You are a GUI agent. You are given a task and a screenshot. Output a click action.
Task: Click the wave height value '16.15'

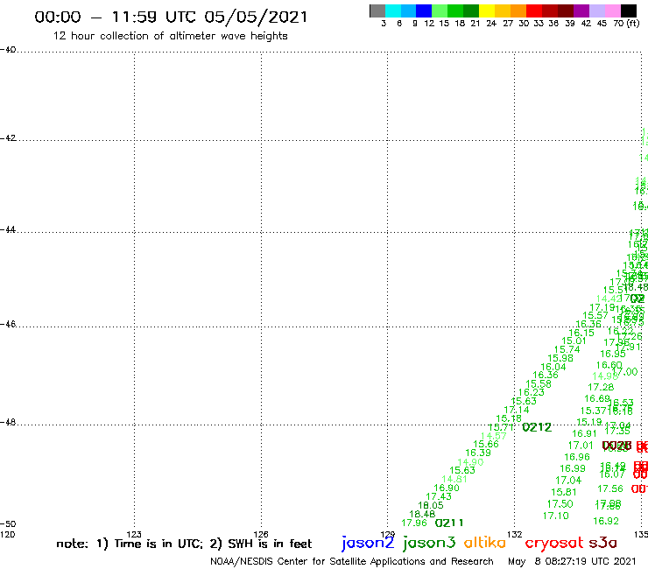click(581, 333)
